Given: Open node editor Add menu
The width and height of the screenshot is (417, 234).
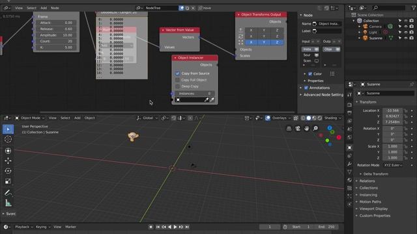Looking at the screenshot, I should click(44, 8).
